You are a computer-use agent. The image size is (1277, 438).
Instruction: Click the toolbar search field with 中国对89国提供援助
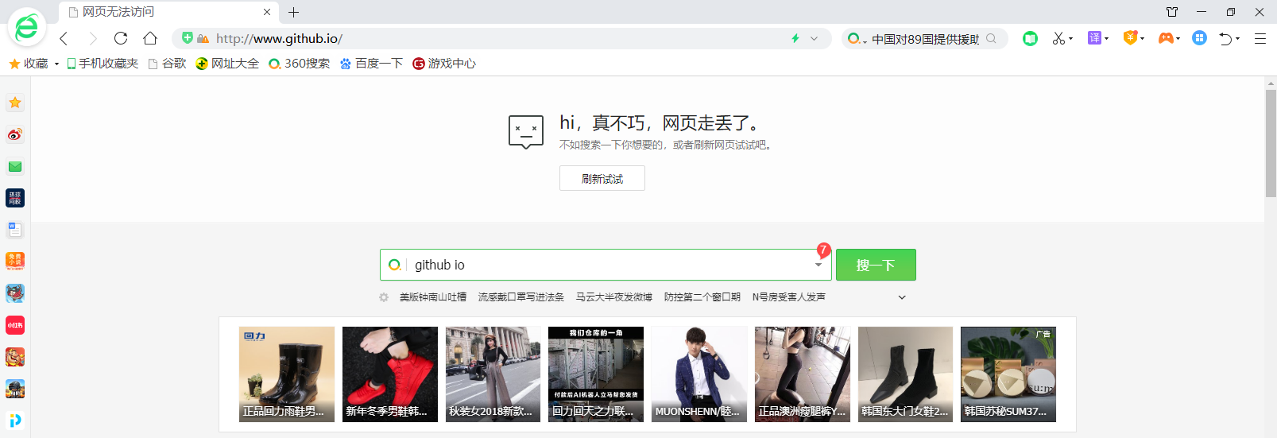[926, 39]
